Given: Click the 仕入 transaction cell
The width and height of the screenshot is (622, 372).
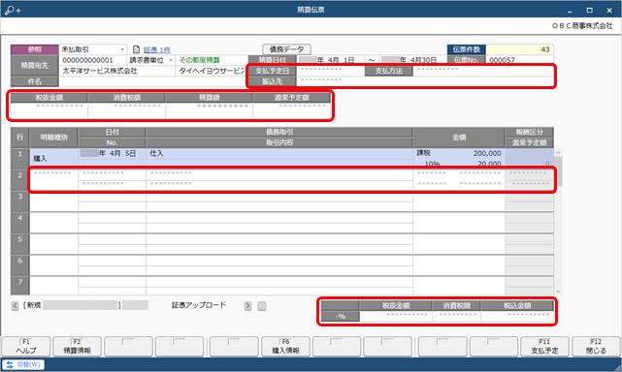Looking at the screenshot, I should pyautogui.click(x=279, y=153).
